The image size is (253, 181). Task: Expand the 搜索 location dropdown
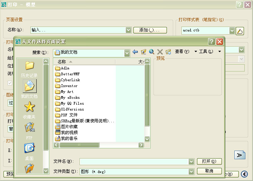click(127, 53)
